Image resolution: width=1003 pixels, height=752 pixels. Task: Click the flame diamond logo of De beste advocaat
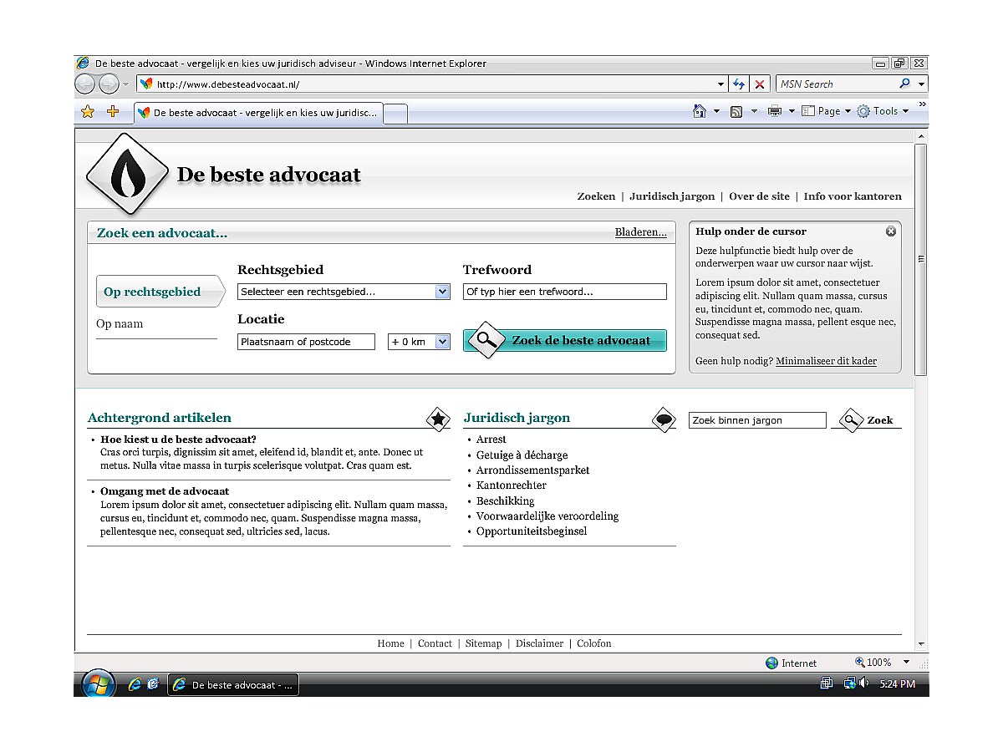(x=127, y=174)
